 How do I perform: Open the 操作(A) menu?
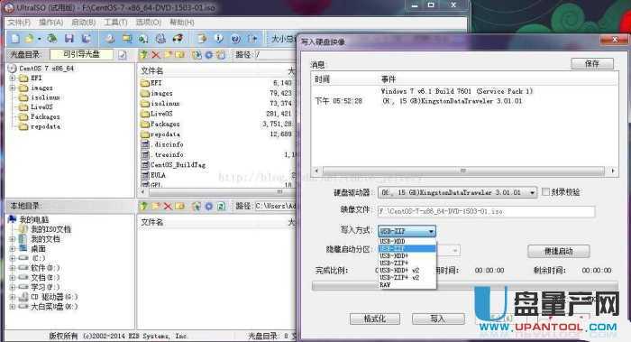[x=51, y=23]
